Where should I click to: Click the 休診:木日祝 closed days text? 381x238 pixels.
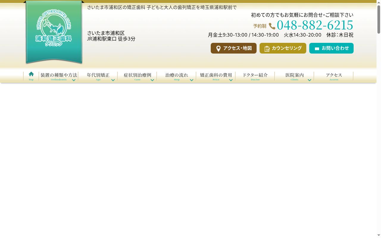click(340, 35)
